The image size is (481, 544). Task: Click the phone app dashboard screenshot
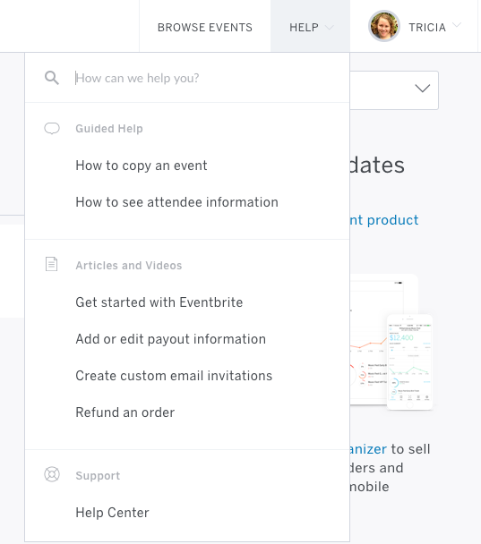[410, 361]
